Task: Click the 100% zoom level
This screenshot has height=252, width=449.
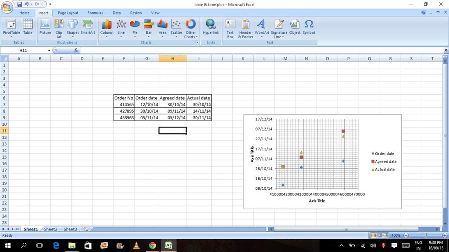Action: 396,235
